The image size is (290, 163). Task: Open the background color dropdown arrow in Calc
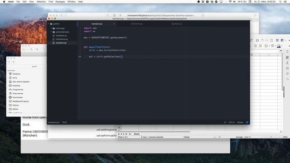[x=282, y=46]
